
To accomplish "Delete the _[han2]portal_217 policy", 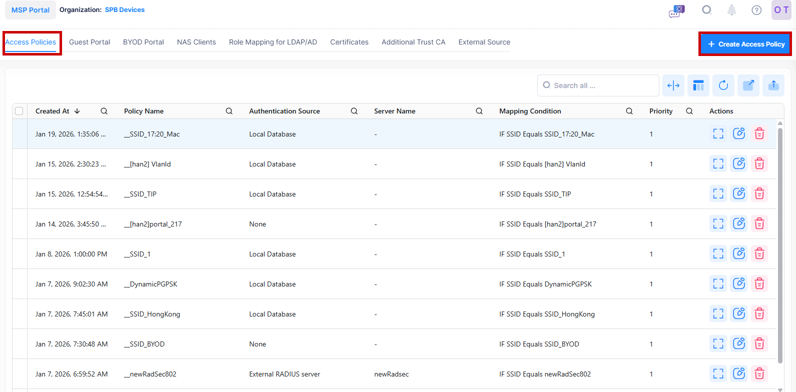I will pos(759,223).
